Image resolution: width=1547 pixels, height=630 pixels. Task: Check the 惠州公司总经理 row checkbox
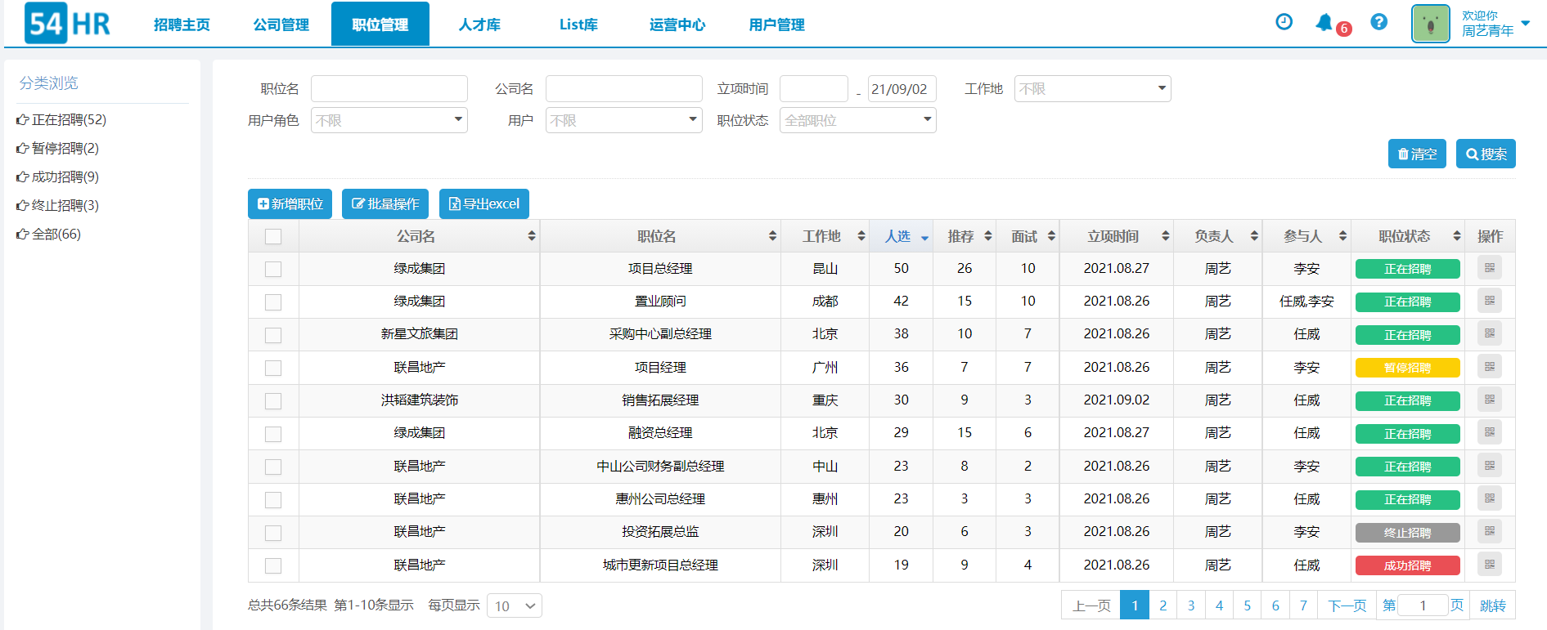click(x=273, y=499)
